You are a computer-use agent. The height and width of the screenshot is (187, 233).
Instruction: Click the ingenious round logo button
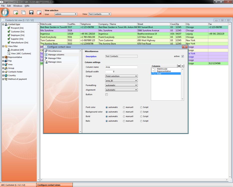pos(5,12)
